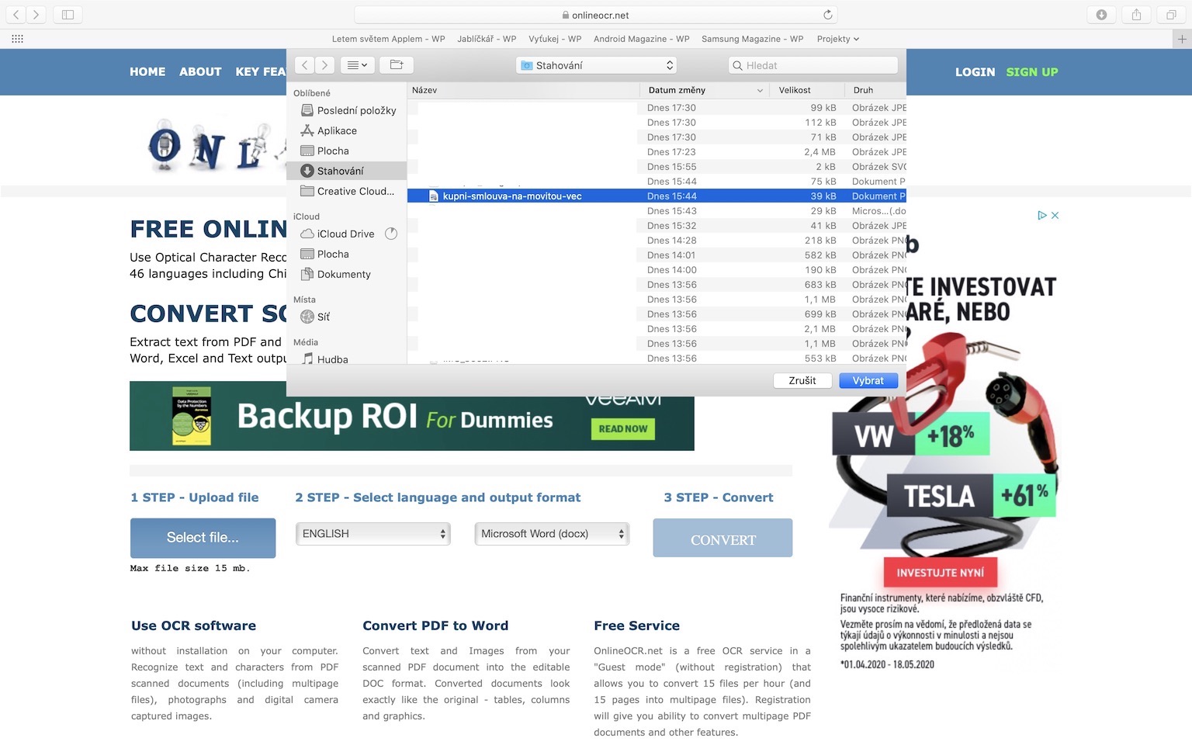Select Síť in sidebar
Viewport: 1192px width, 745px height.
(348, 317)
